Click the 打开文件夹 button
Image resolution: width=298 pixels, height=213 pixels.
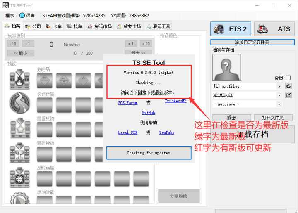pos(273,118)
